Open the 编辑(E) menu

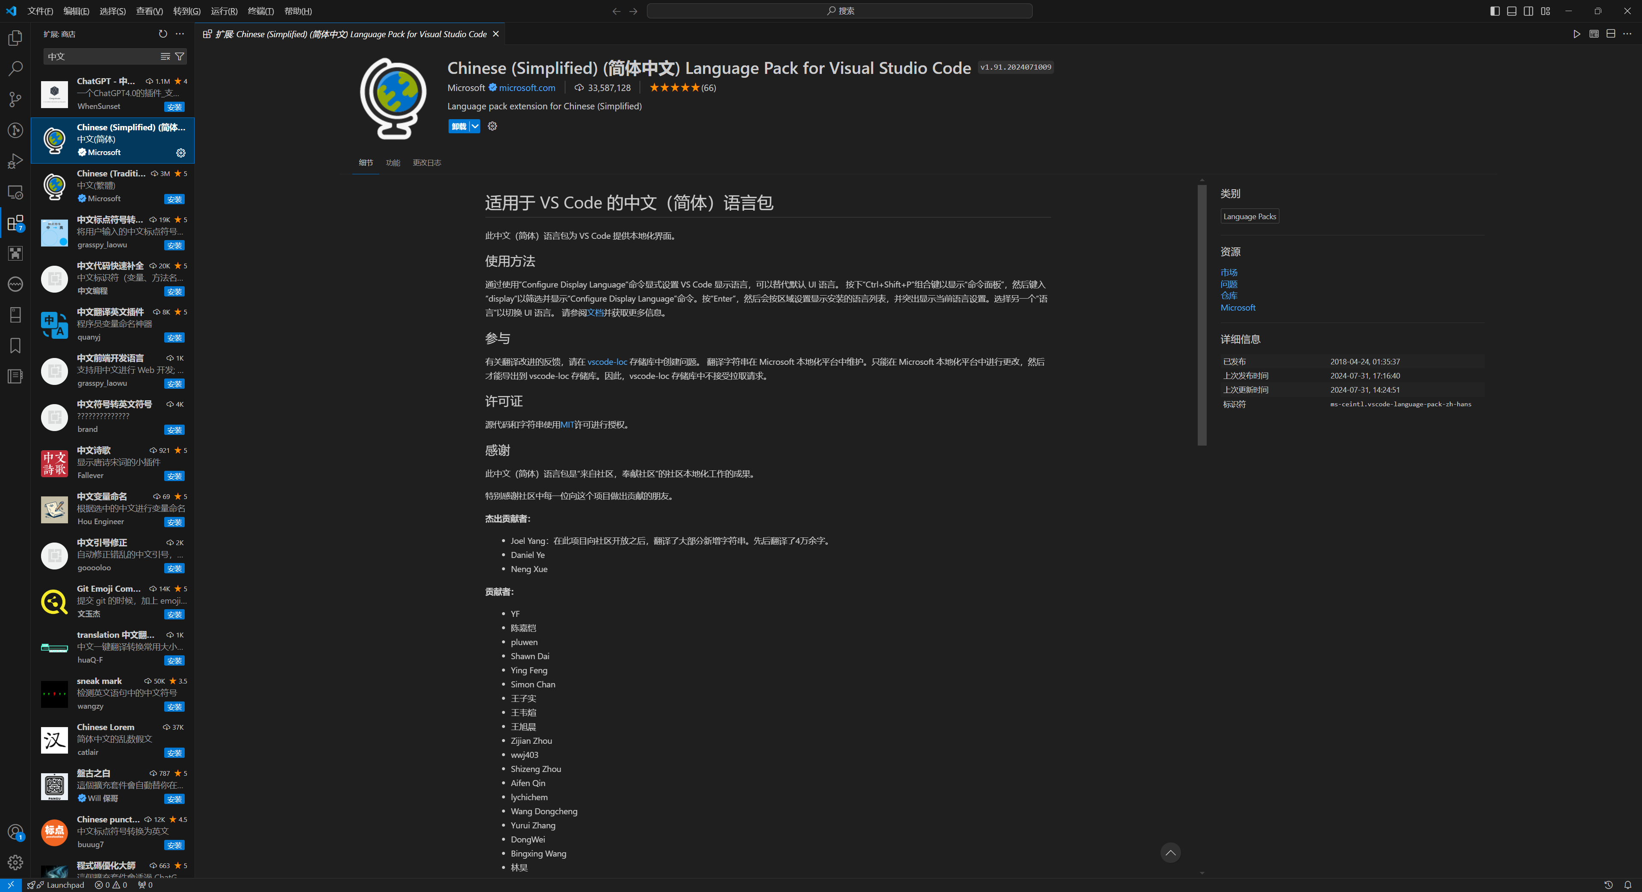[x=77, y=11]
